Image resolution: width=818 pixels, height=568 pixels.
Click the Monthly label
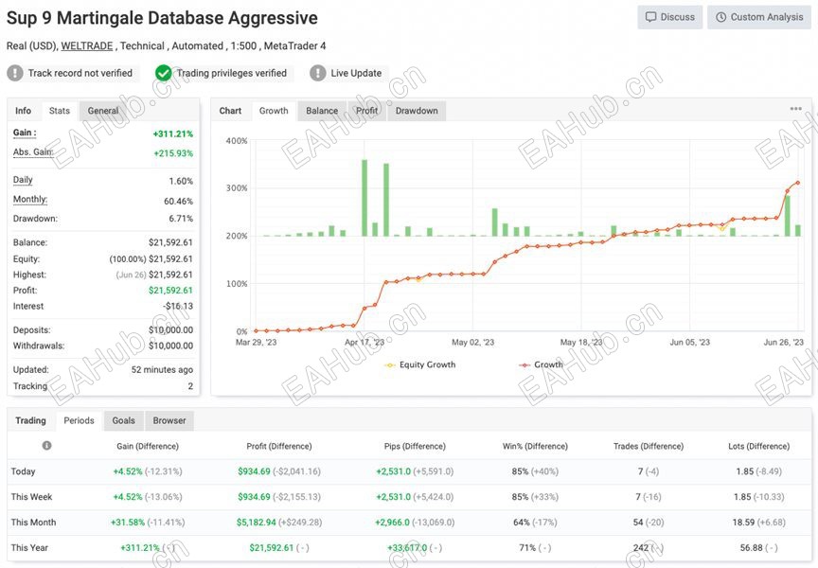point(30,199)
